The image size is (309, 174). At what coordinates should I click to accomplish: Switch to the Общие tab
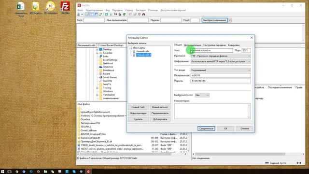tap(178, 45)
